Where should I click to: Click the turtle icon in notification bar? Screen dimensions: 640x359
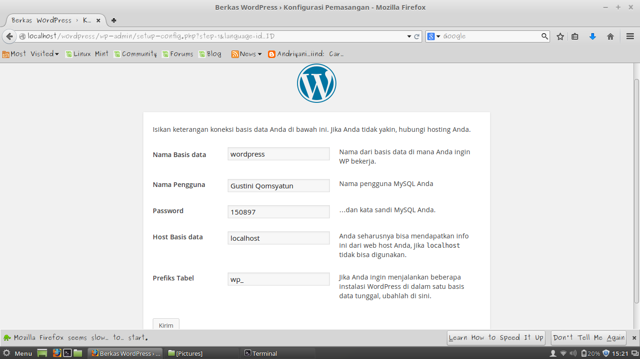(x=7, y=337)
